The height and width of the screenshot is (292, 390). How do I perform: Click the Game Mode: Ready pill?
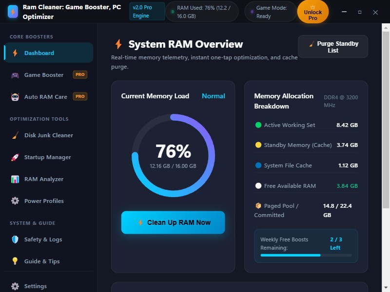point(271,12)
